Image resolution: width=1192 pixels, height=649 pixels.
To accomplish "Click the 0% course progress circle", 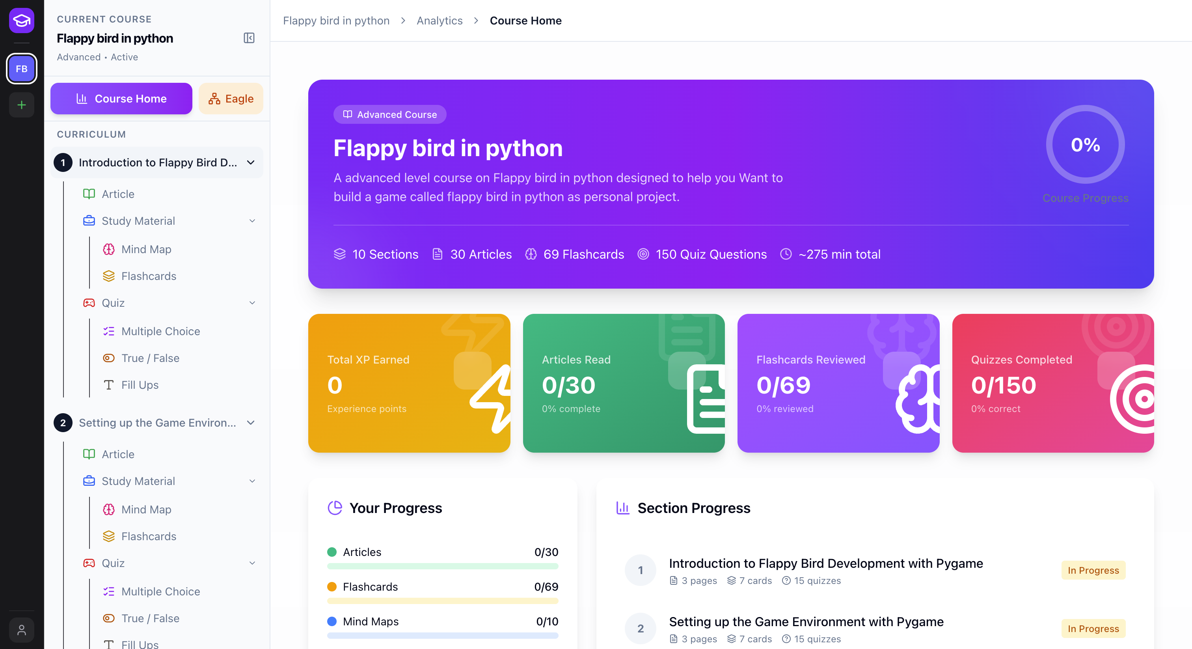I will (x=1085, y=144).
